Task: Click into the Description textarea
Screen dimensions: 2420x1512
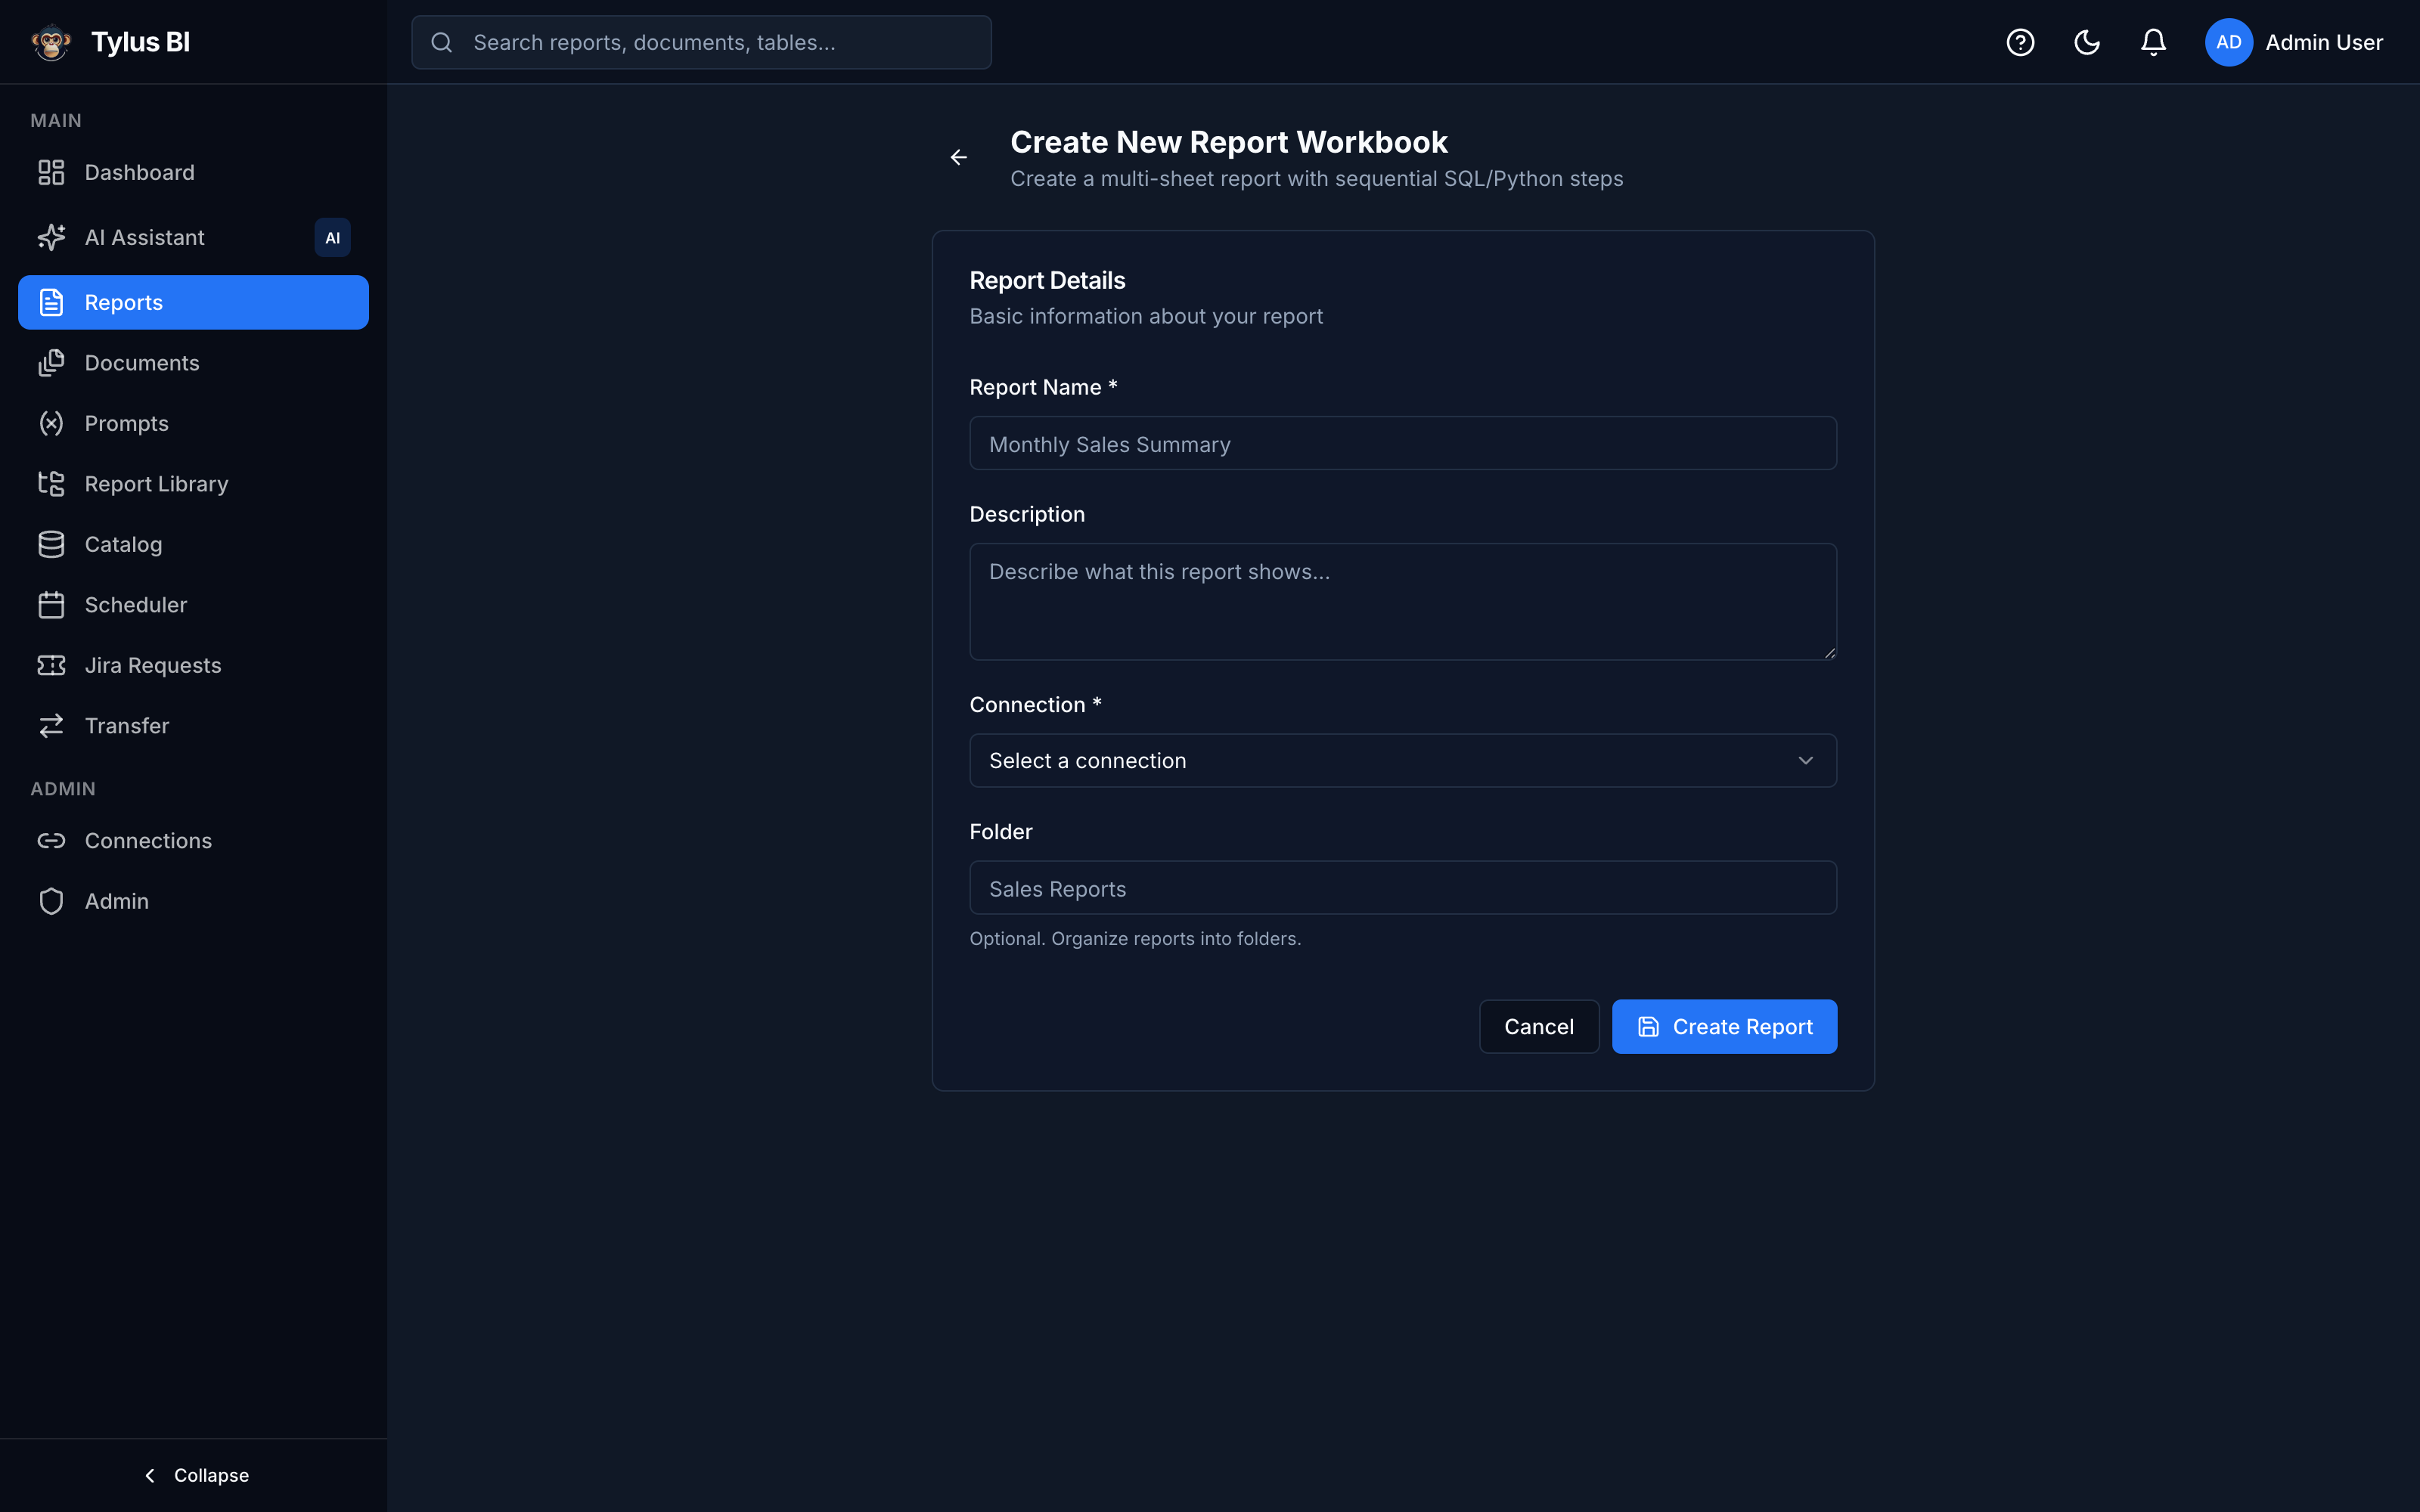Action: 1402,602
